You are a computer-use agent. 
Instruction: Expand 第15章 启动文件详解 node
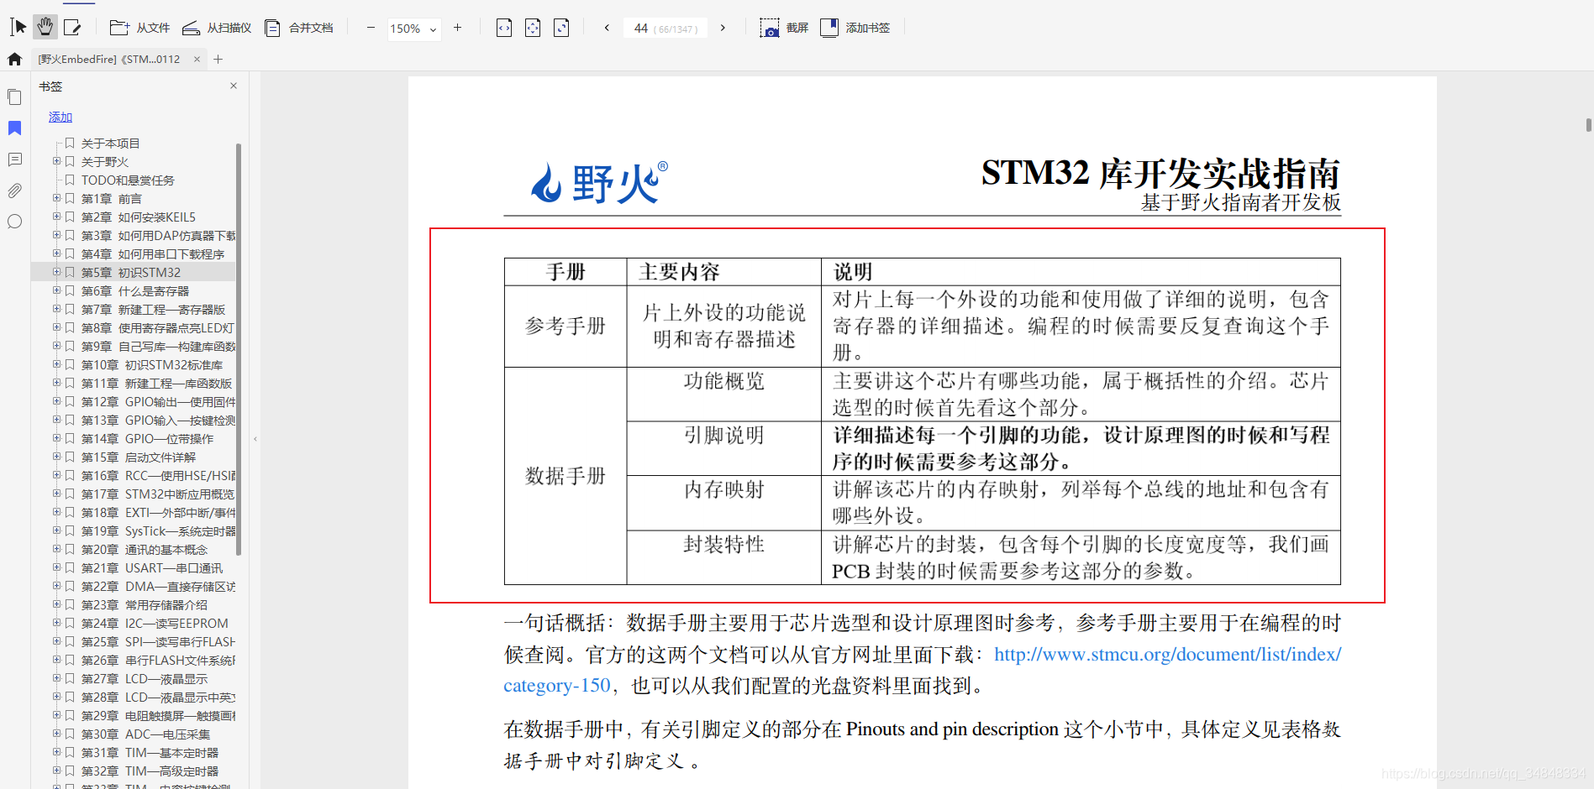[x=56, y=457]
